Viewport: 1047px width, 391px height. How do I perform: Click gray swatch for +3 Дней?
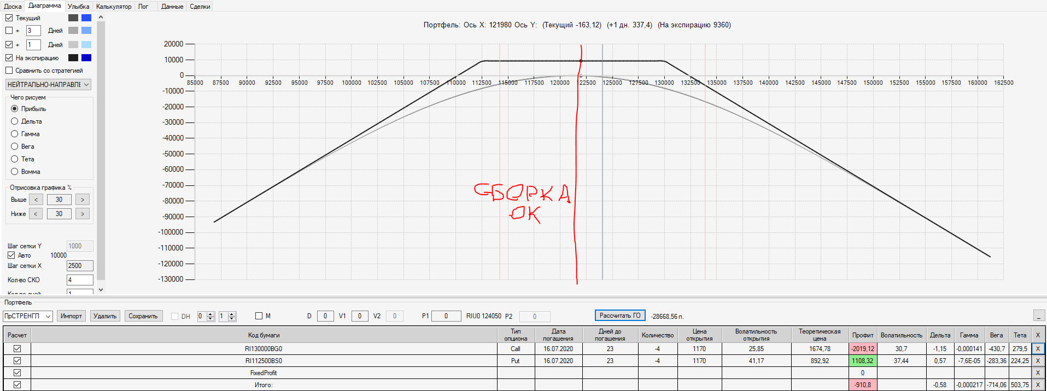[x=73, y=31]
